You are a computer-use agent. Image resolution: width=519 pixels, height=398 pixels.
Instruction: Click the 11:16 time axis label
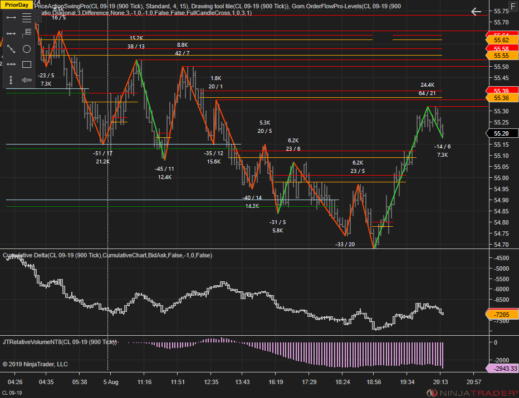pyautogui.click(x=144, y=382)
